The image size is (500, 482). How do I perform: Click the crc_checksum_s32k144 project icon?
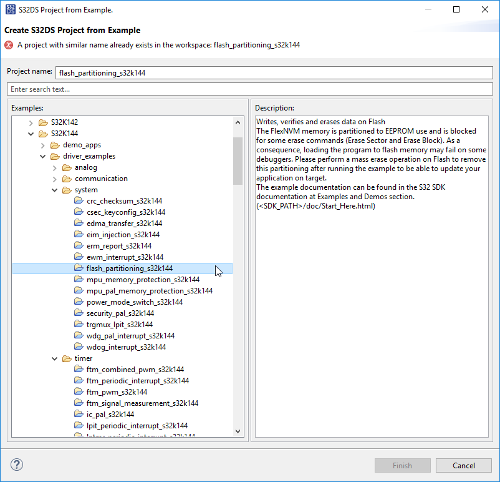point(79,200)
